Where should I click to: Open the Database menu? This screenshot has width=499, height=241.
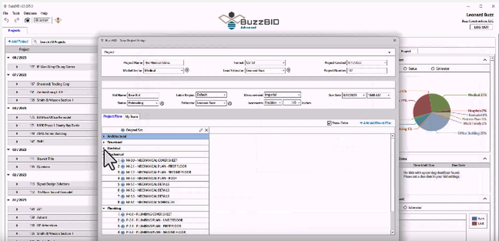(x=30, y=13)
